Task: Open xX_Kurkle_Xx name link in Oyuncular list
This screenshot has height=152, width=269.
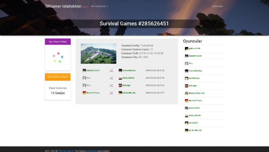Action: tap(195, 130)
